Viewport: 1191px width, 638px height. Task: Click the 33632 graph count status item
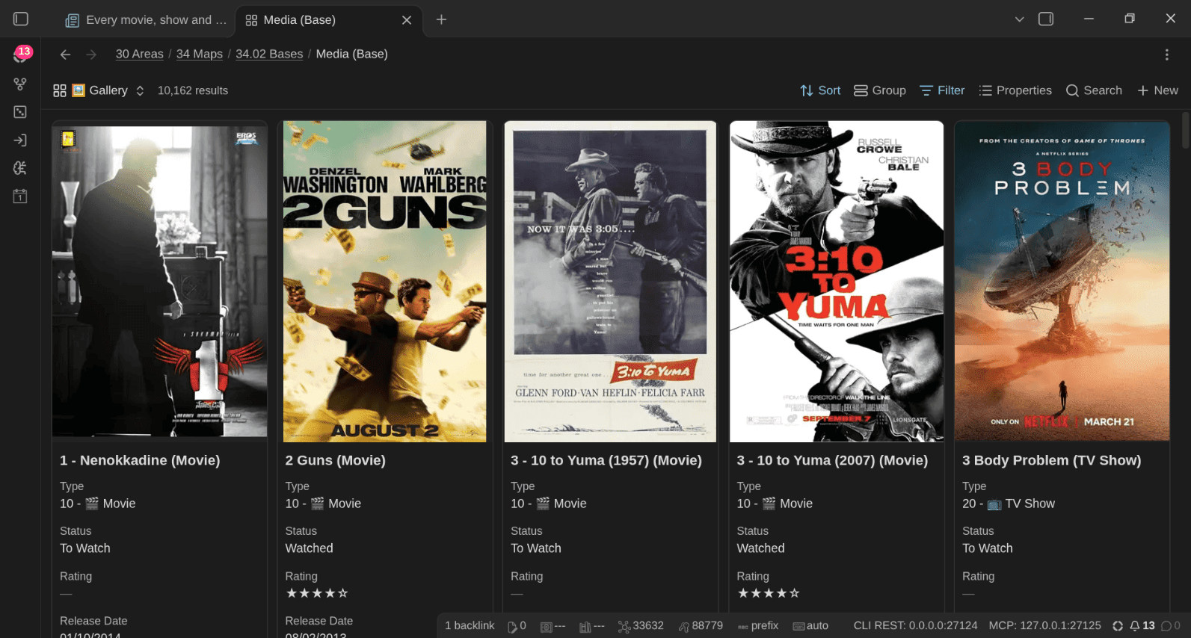pyautogui.click(x=641, y=626)
